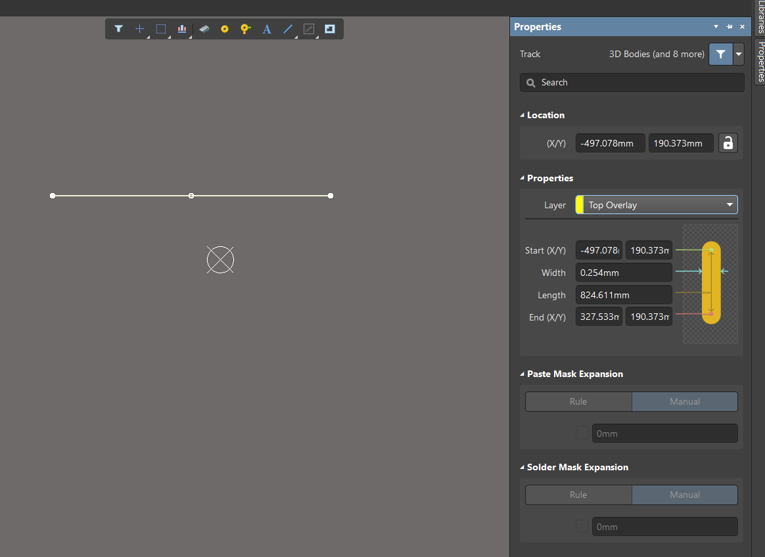The width and height of the screenshot is (765, 557).
Task: Pin the Properties panel
Action: pos(730,27)
